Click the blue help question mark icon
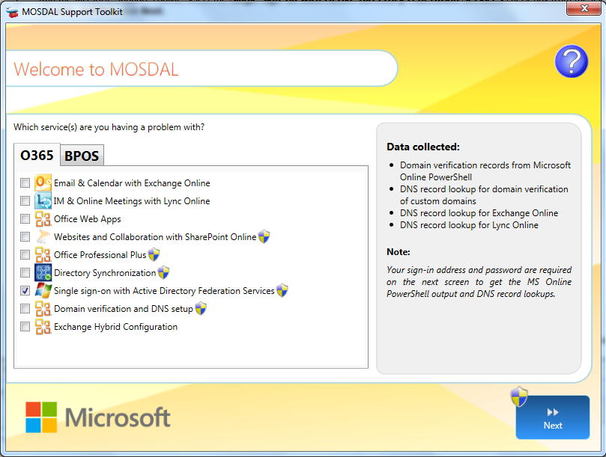This screenshot has height=457, width=606. pos(572,61)
